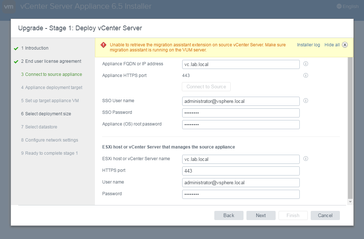Click the red error warning icon
The width and height of the screenshot is (364, 239).
pos(104,45)
